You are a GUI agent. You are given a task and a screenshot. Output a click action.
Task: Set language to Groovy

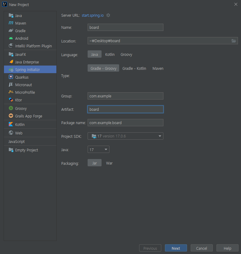pyautogui.click(x=126, y=54)
